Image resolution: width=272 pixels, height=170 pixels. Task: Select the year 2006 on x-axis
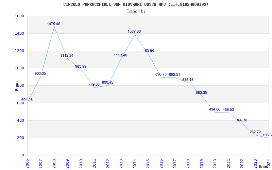click(27, 164)
